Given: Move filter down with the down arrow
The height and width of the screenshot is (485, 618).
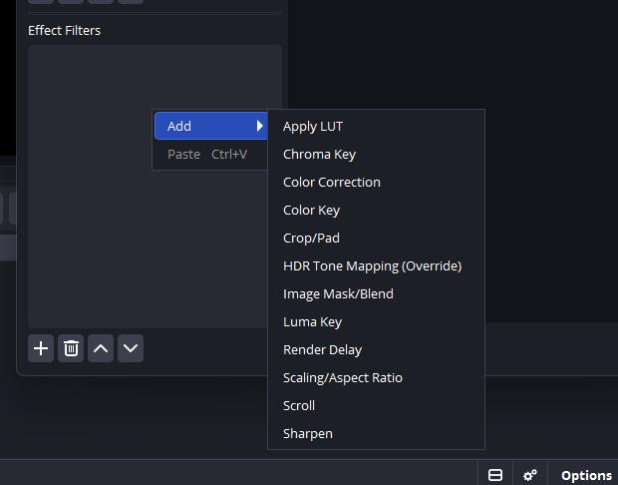Looking at the screenshot, I should pyautogui.click(x=131, y=348).
